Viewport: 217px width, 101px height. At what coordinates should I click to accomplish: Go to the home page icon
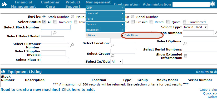pyautogui.click(x=4, y=4)
